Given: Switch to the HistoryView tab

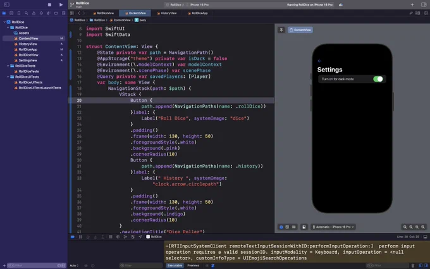Looking at the screenshot, I should point(166,13).
